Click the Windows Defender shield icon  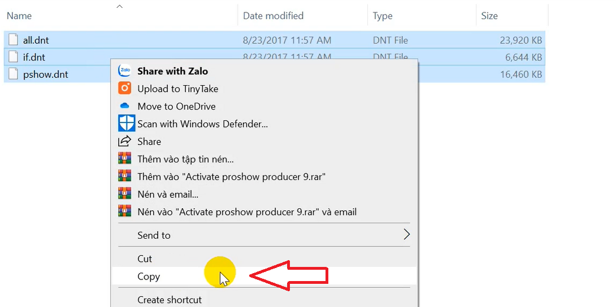click(x=126, y=124)
